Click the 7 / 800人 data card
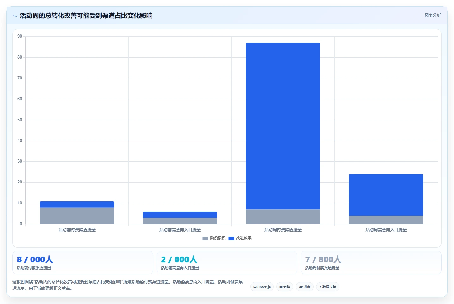Screen dimensions: 454x304 pos(371,263)
